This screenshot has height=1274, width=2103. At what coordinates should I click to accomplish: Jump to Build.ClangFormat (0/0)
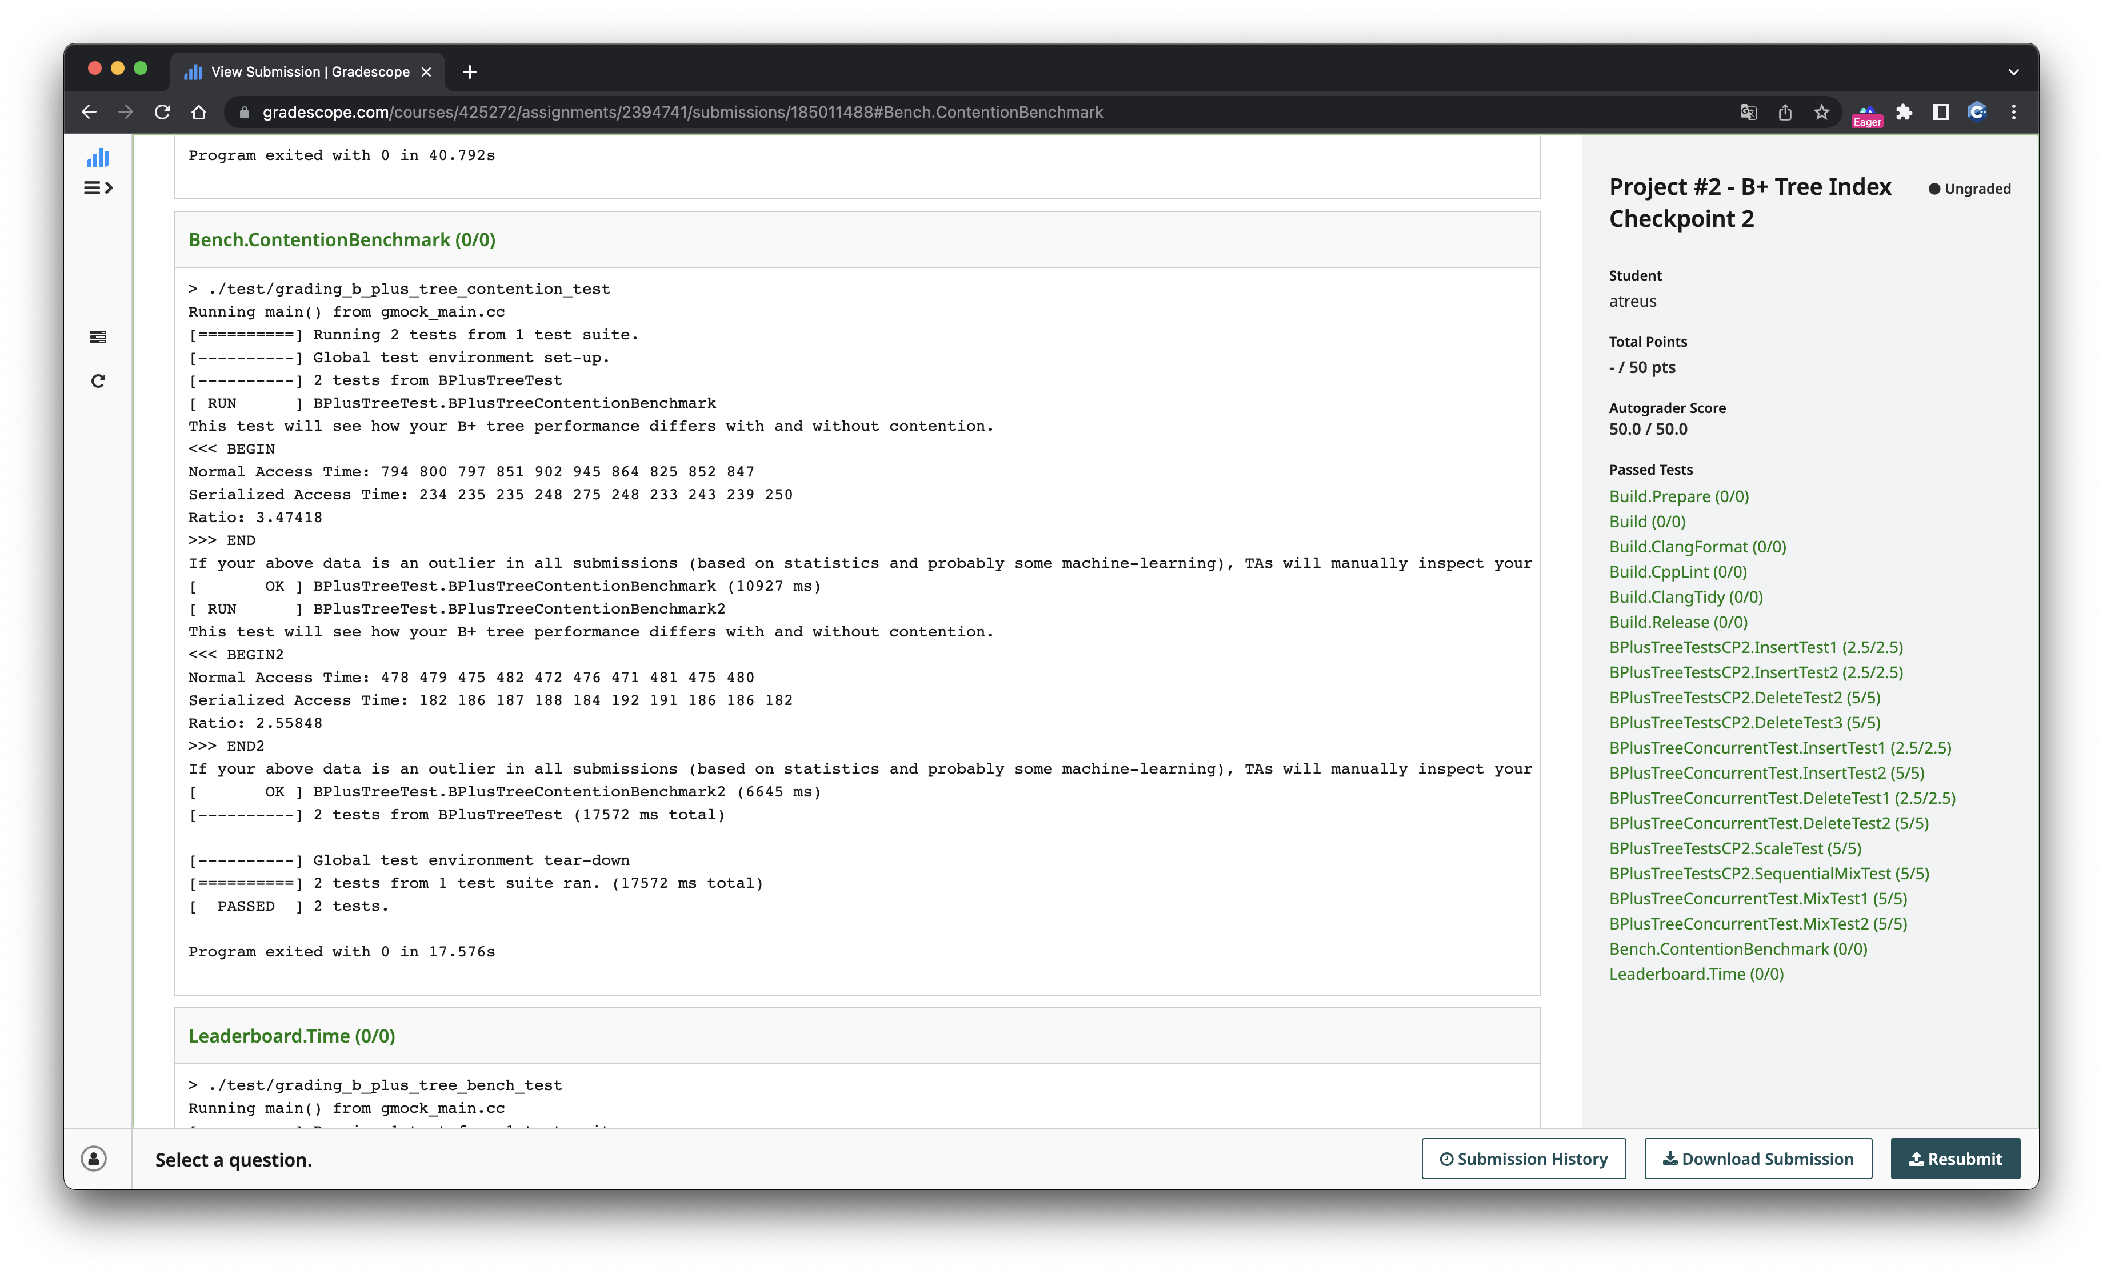click(x=1698, y=546)
